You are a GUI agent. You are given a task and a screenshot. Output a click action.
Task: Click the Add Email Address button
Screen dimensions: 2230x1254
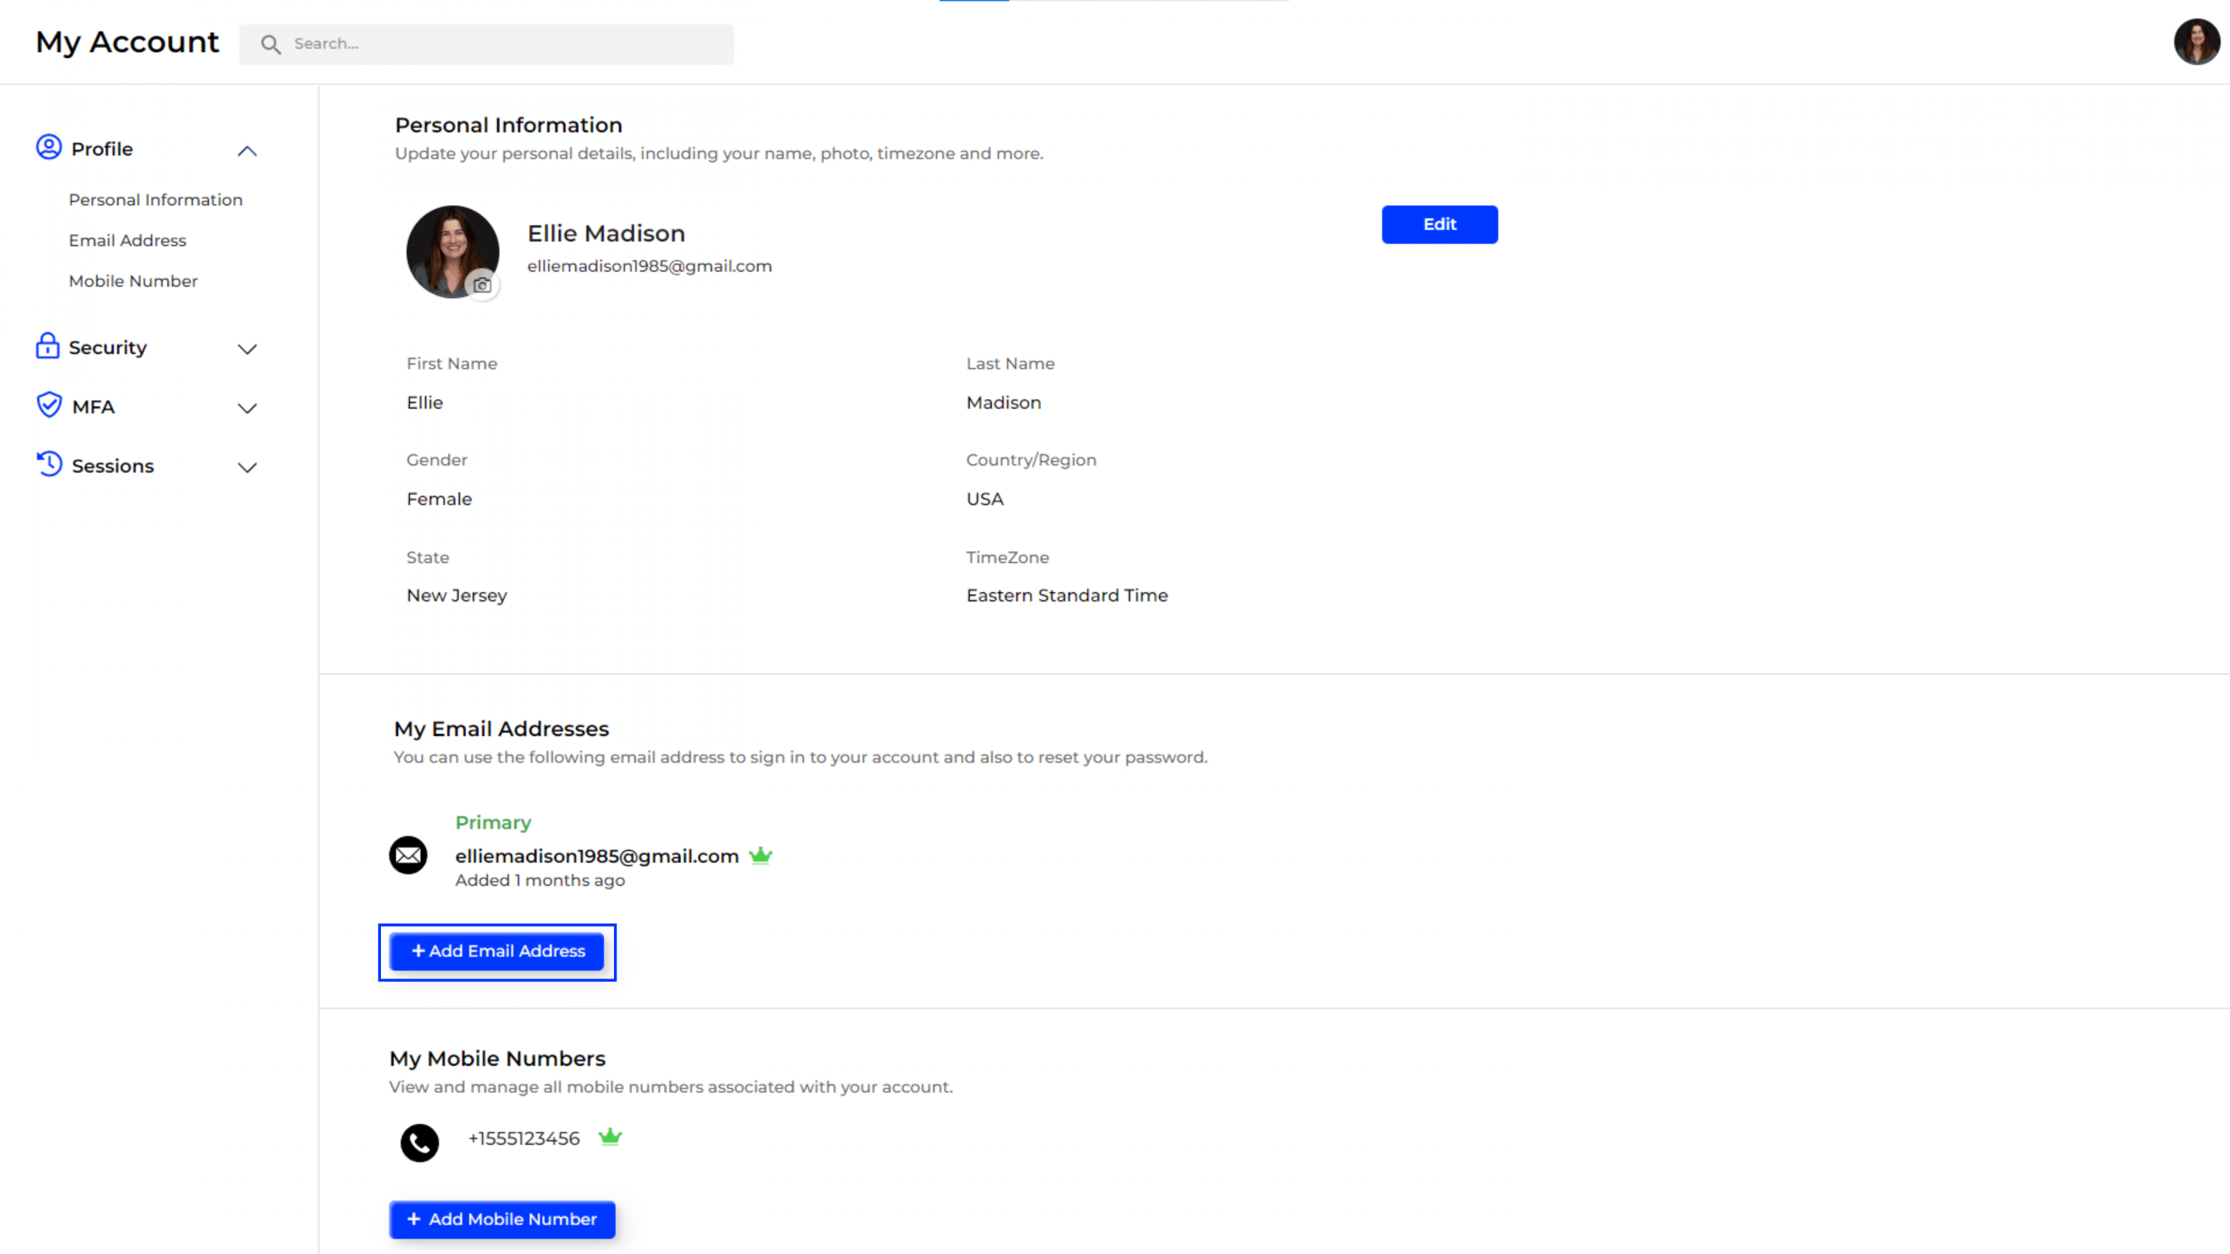coord(497,951)
